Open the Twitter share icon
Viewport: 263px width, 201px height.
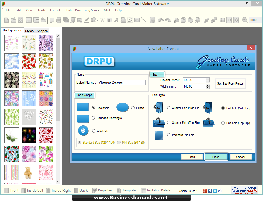pyautogui.click(x=215, y=191)
